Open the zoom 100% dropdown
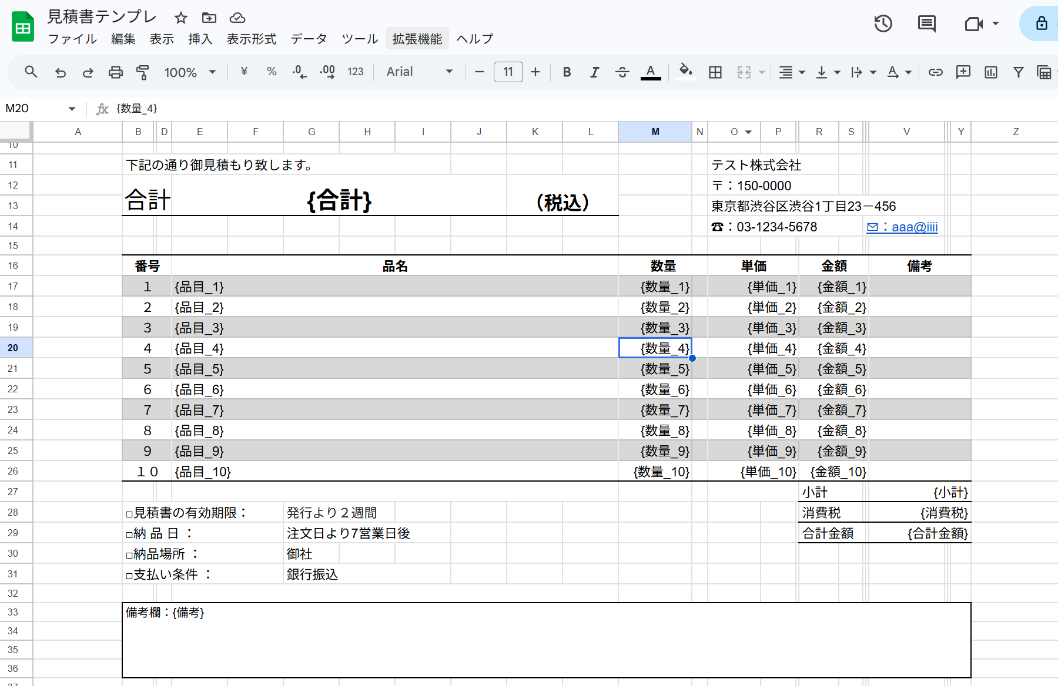The width and height of the screenshot is (1058, 686). pos(190,72)
